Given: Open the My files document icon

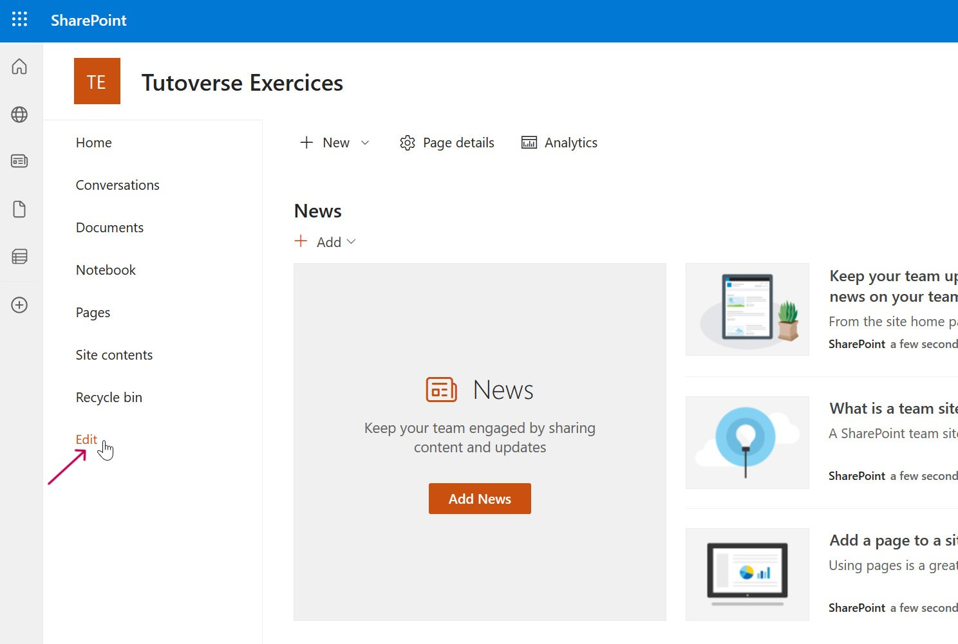Looking at the screenshot, I should coord(19,209).
